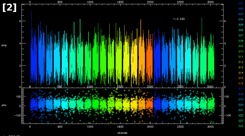Click the S01 legend entry

tap(241, 3)
